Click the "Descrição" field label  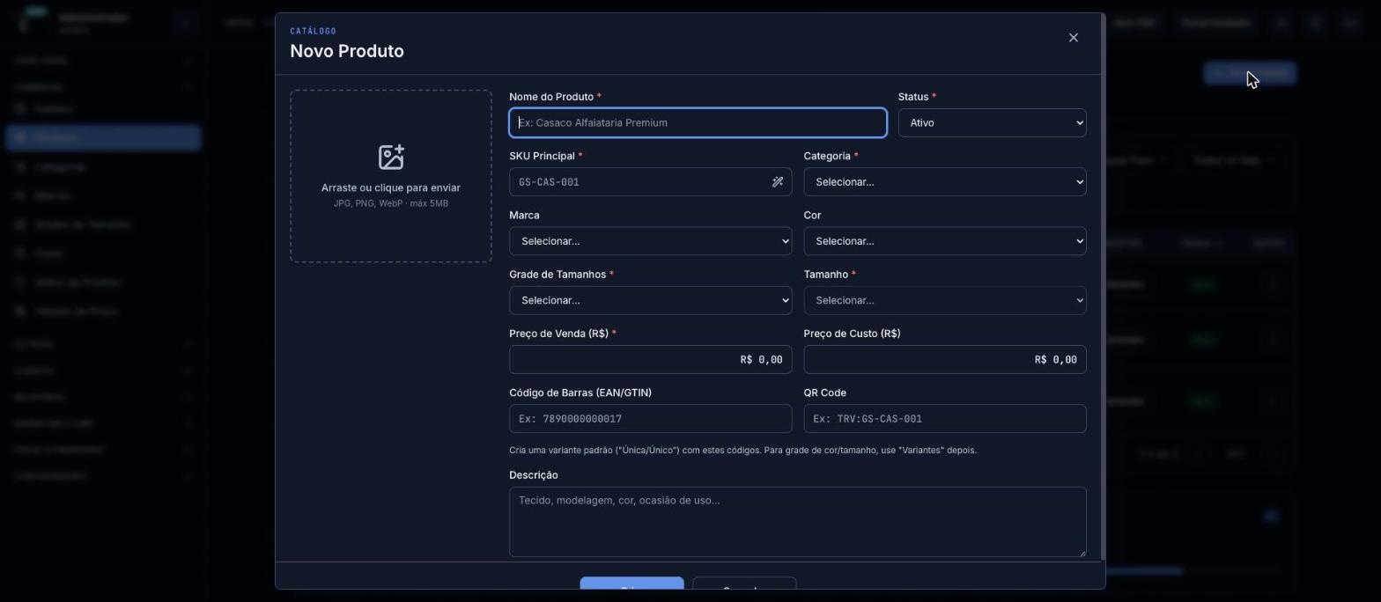[x=534, y=475]
